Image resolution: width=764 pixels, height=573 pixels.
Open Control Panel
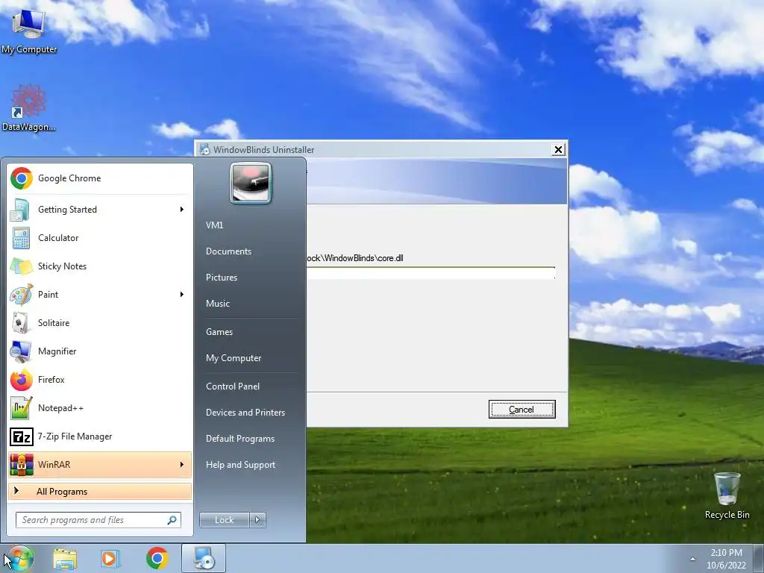(233, 386)
